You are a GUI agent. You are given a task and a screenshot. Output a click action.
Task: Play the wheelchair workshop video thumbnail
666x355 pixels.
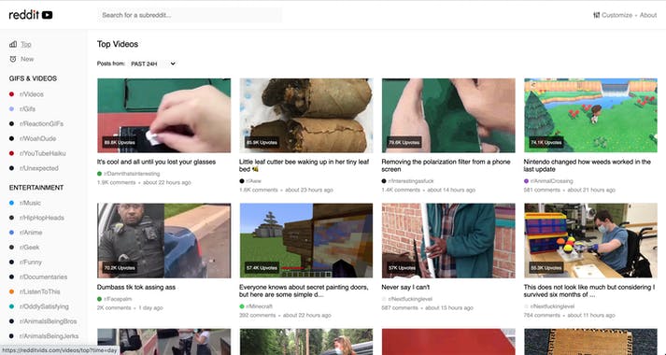coord(591,241)
